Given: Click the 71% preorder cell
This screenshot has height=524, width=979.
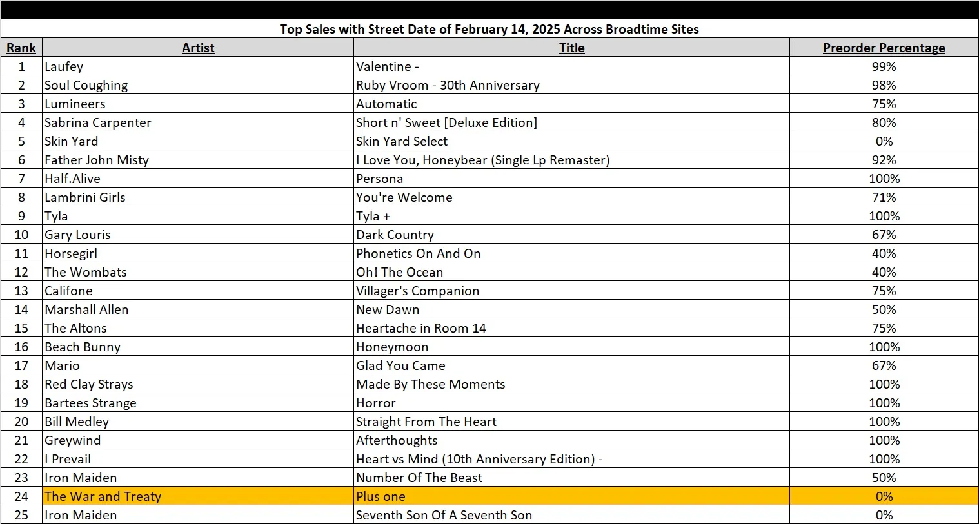Looking at the screenshot, I should (884, 197).
